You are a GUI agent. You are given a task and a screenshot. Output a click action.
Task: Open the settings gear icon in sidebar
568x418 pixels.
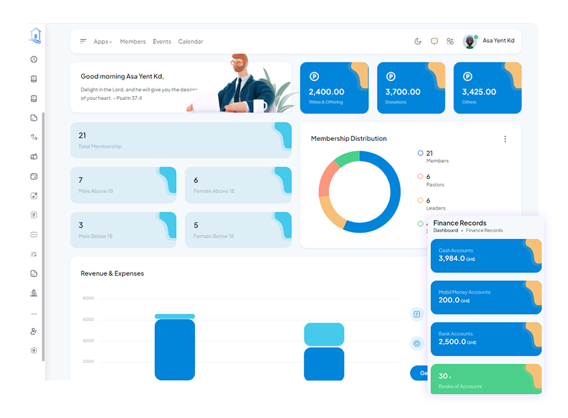[34, 351]
